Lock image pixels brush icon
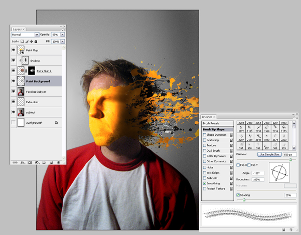Image resolution: width=301 pixels, height=235 pixels. (27, 41)
